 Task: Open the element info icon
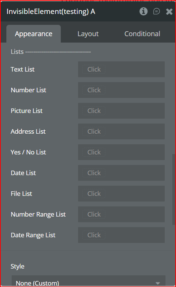tap(143, 11)
